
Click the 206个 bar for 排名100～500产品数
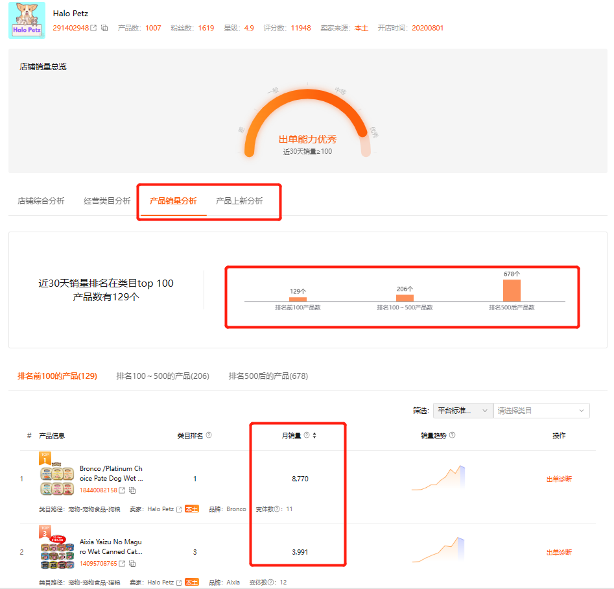coord(405,298)
